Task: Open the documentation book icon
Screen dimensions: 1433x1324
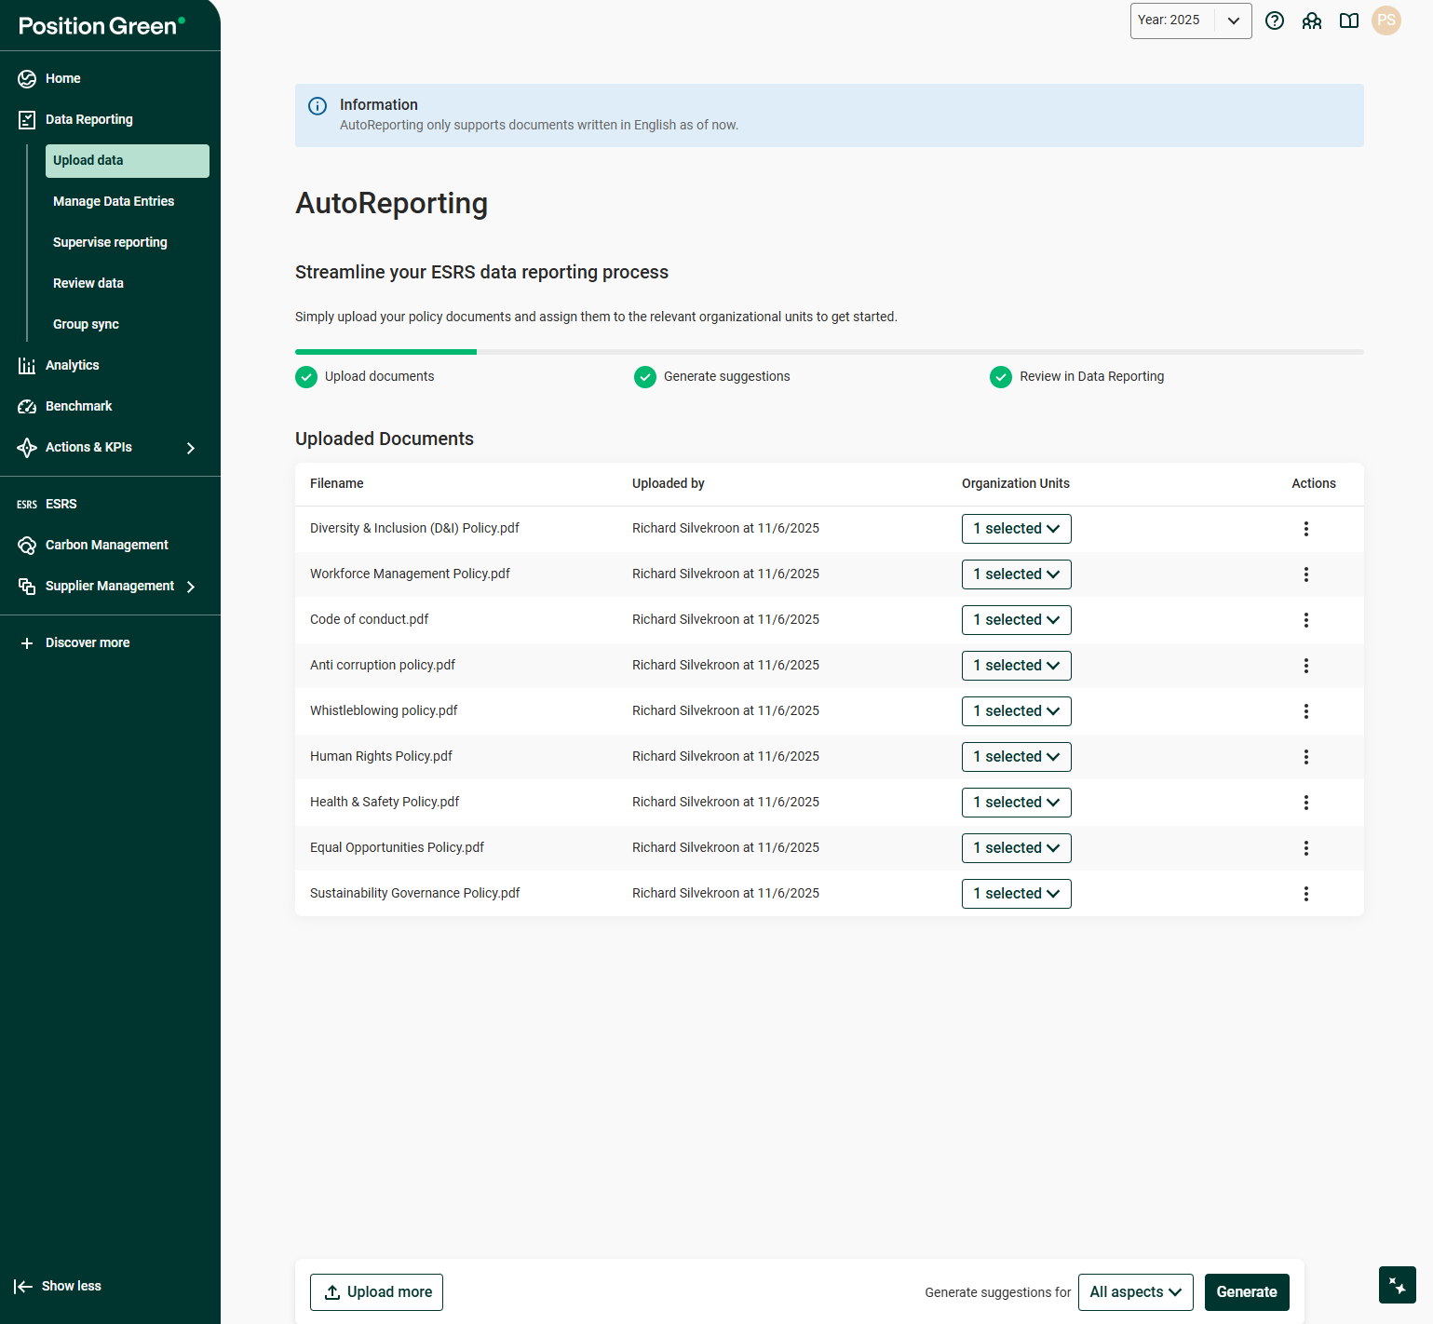Action: 1349,20
